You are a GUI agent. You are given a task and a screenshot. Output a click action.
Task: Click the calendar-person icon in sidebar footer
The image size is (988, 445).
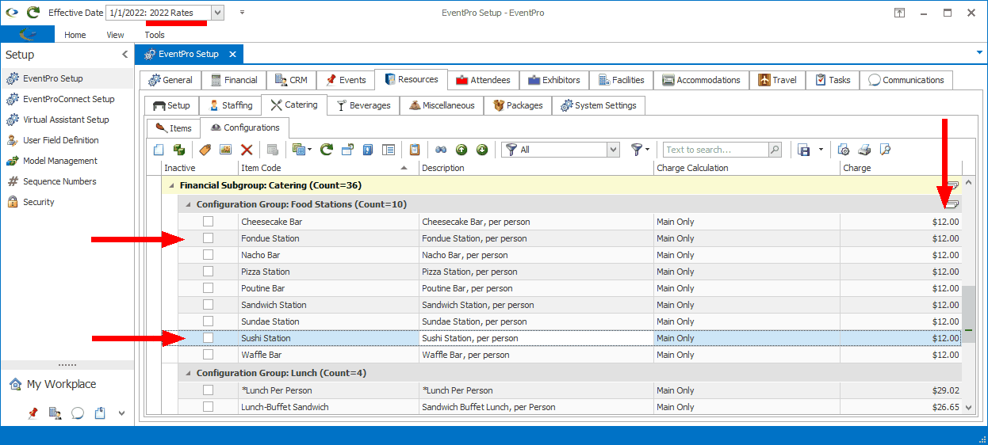click(56, 413)
